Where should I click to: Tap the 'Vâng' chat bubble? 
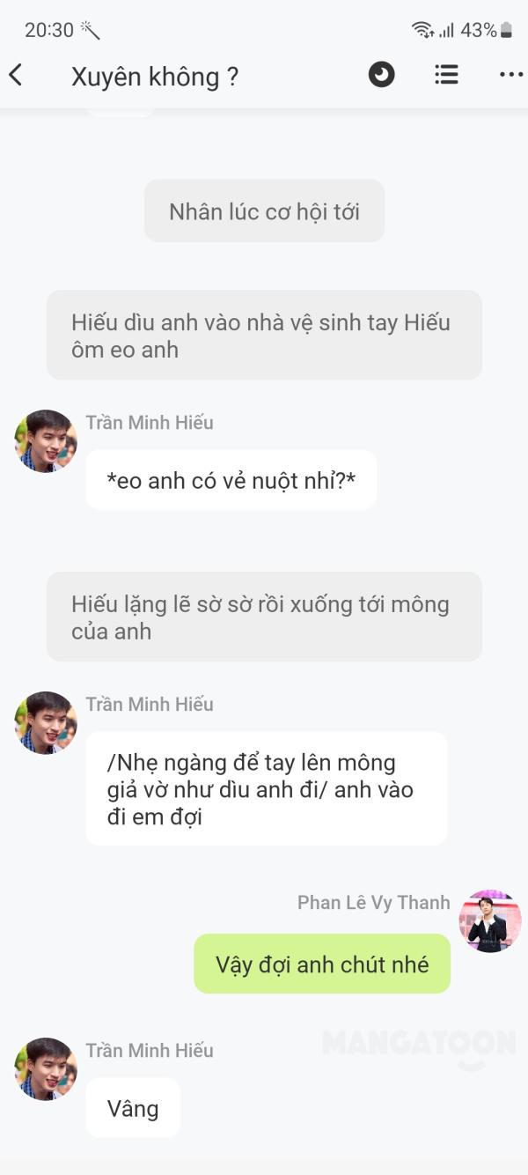tap(133, 1108)
